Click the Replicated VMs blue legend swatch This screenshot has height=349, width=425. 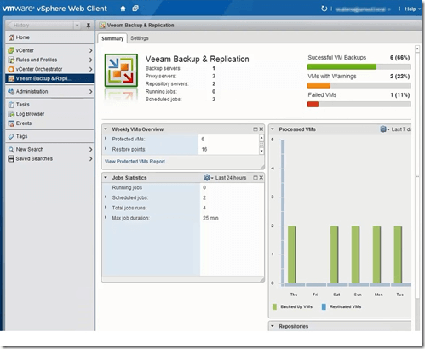pos(324,306)
